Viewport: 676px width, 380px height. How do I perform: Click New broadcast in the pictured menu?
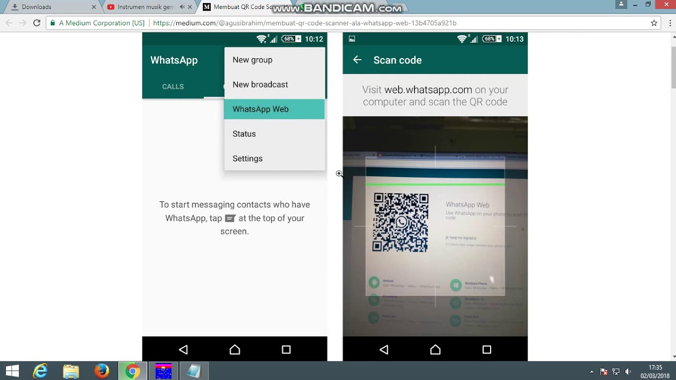click(x=260, y=84)
